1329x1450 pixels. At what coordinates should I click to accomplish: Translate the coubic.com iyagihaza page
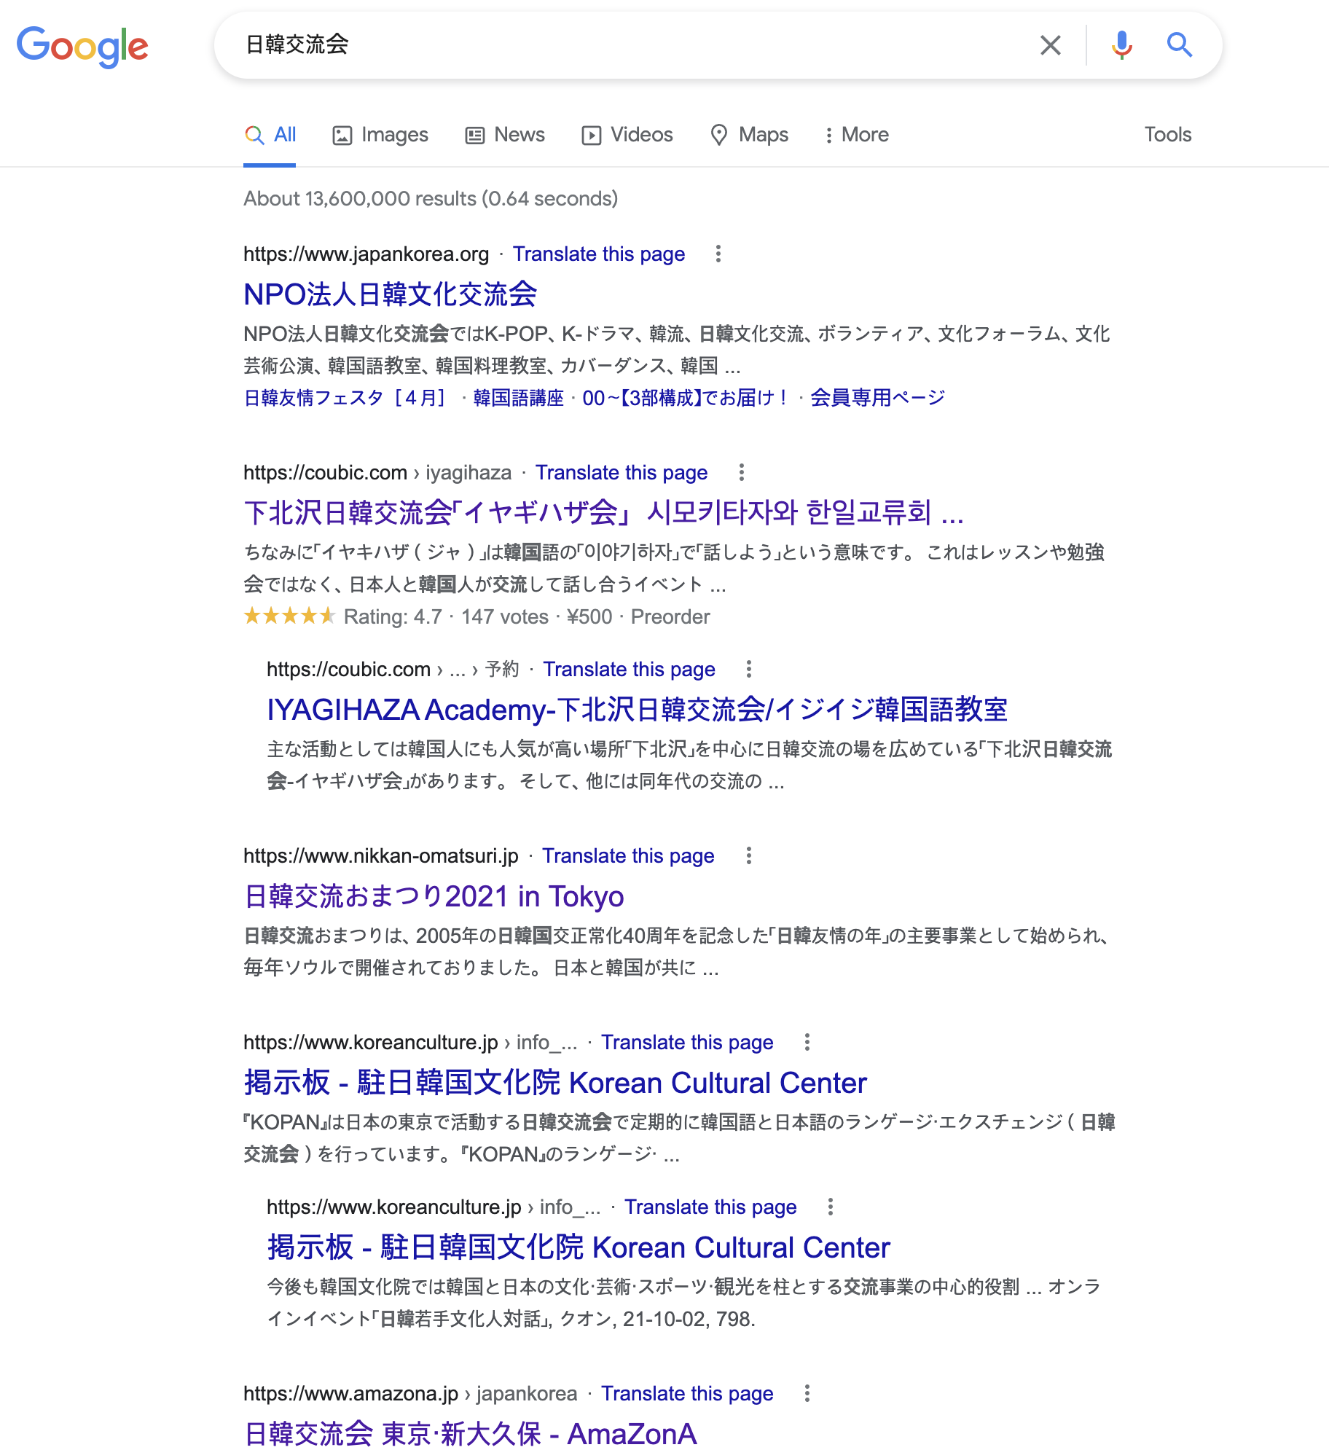coord(622,472)
